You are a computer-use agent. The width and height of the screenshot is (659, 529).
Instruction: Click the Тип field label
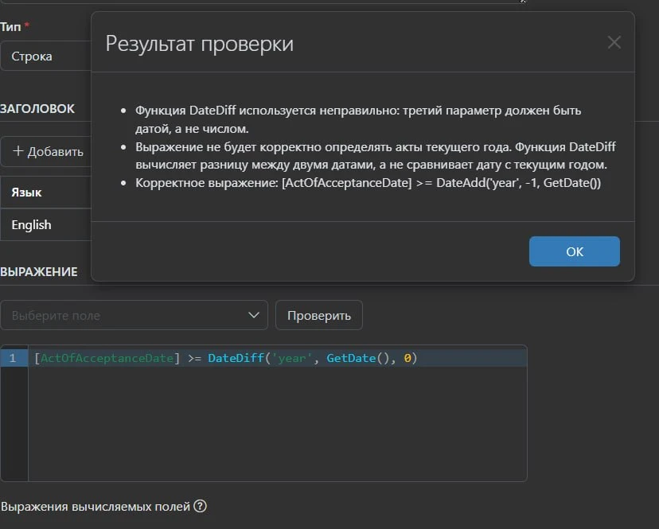[10, 26]
